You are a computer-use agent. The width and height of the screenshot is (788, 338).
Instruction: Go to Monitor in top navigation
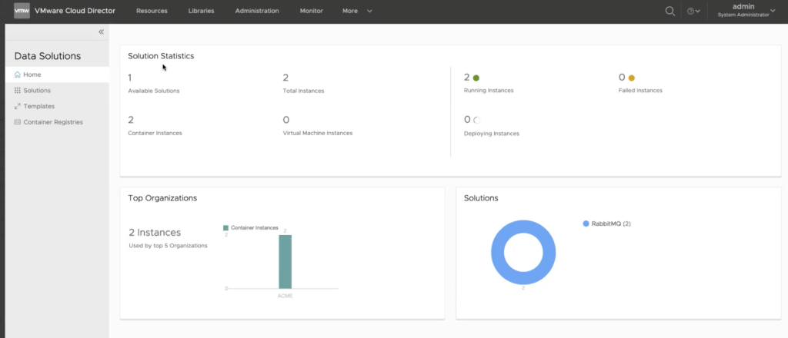pyautogui.click(x=312, y=12)
